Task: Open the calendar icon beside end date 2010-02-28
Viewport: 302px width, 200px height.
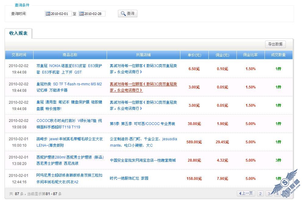Action: click(x=81, y=14)
